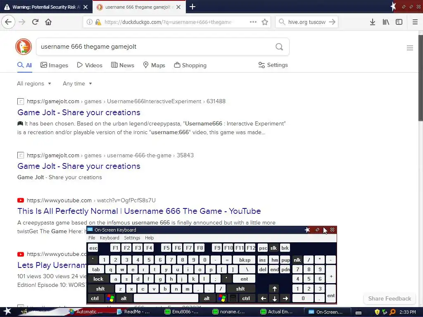Click the 2:33 PM taskbar clock
423x317 pixels.
(x=407, y=312)
